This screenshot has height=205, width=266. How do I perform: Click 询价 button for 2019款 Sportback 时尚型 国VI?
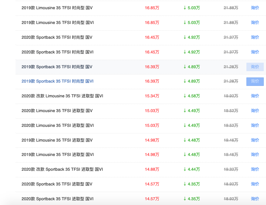click(255, 81)
